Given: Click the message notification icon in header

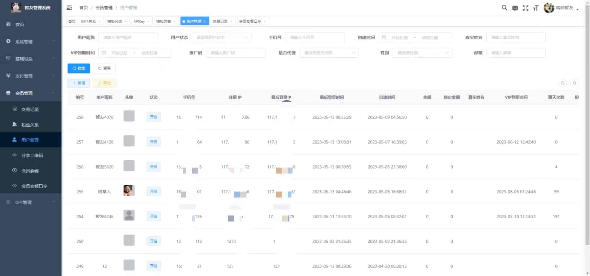Looking at the screenshot, I should [515, 8].
